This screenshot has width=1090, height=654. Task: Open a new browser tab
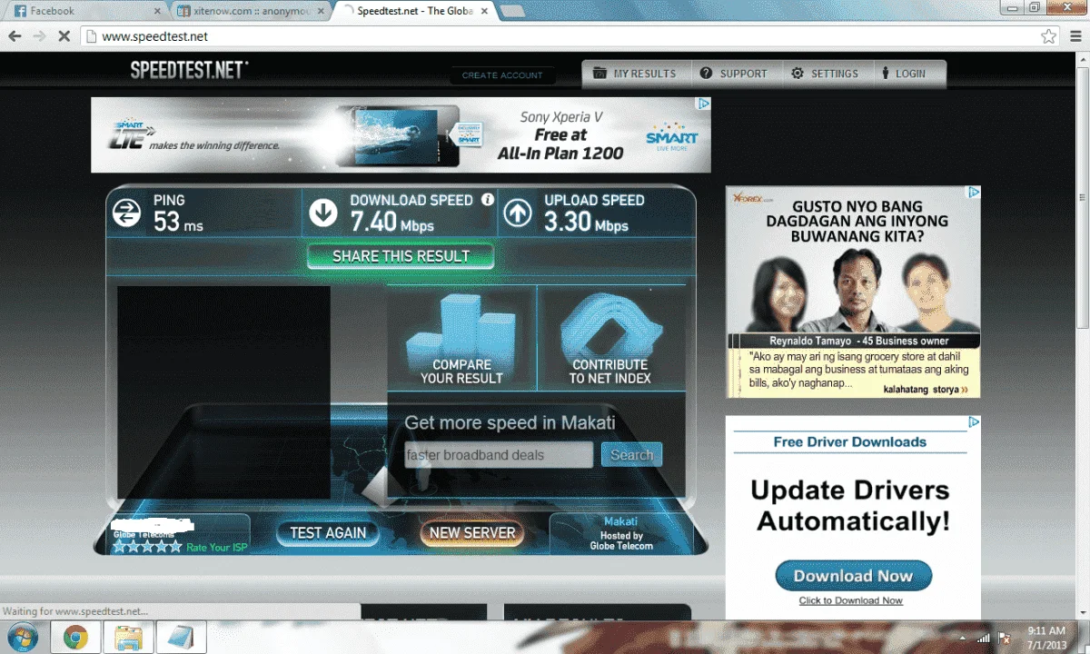(x=512, y=11)
